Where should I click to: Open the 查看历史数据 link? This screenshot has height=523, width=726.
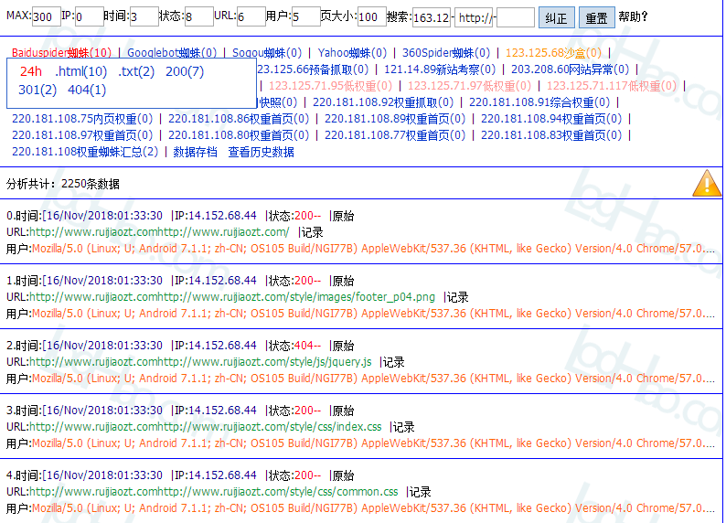[262, 152]
